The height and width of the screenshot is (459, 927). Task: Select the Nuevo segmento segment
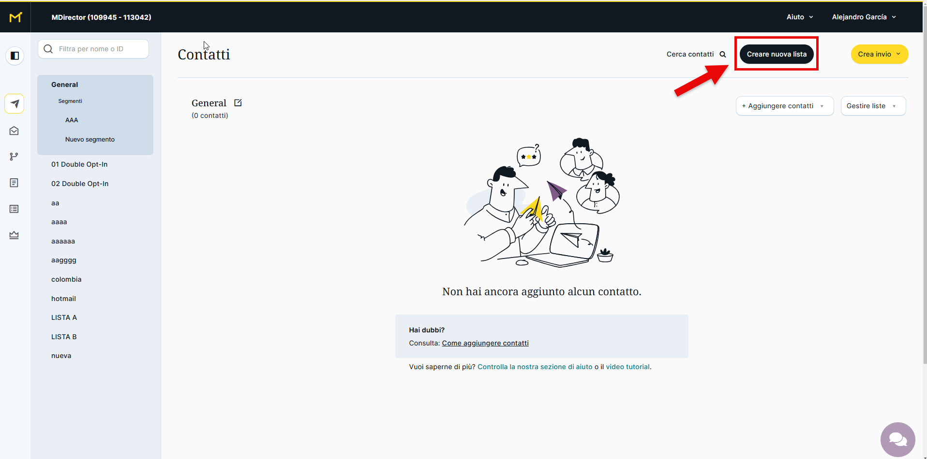(x=90, y=139)
